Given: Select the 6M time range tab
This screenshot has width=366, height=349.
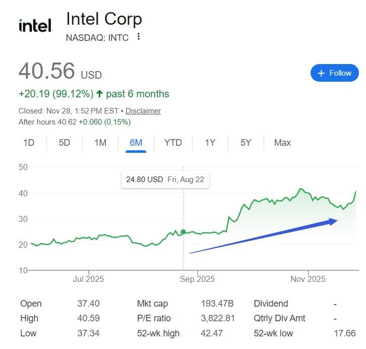Looking at the screenshot, I should tap(136, 143).
